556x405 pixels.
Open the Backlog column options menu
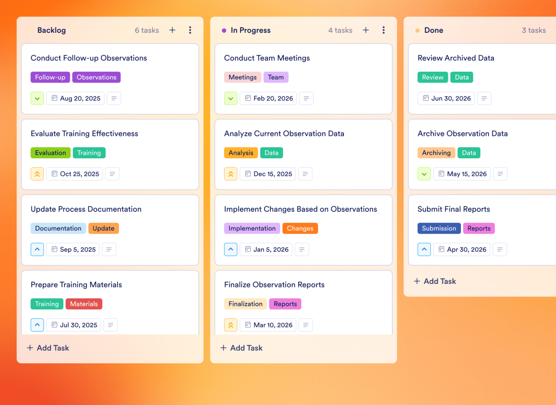point(190,30)
